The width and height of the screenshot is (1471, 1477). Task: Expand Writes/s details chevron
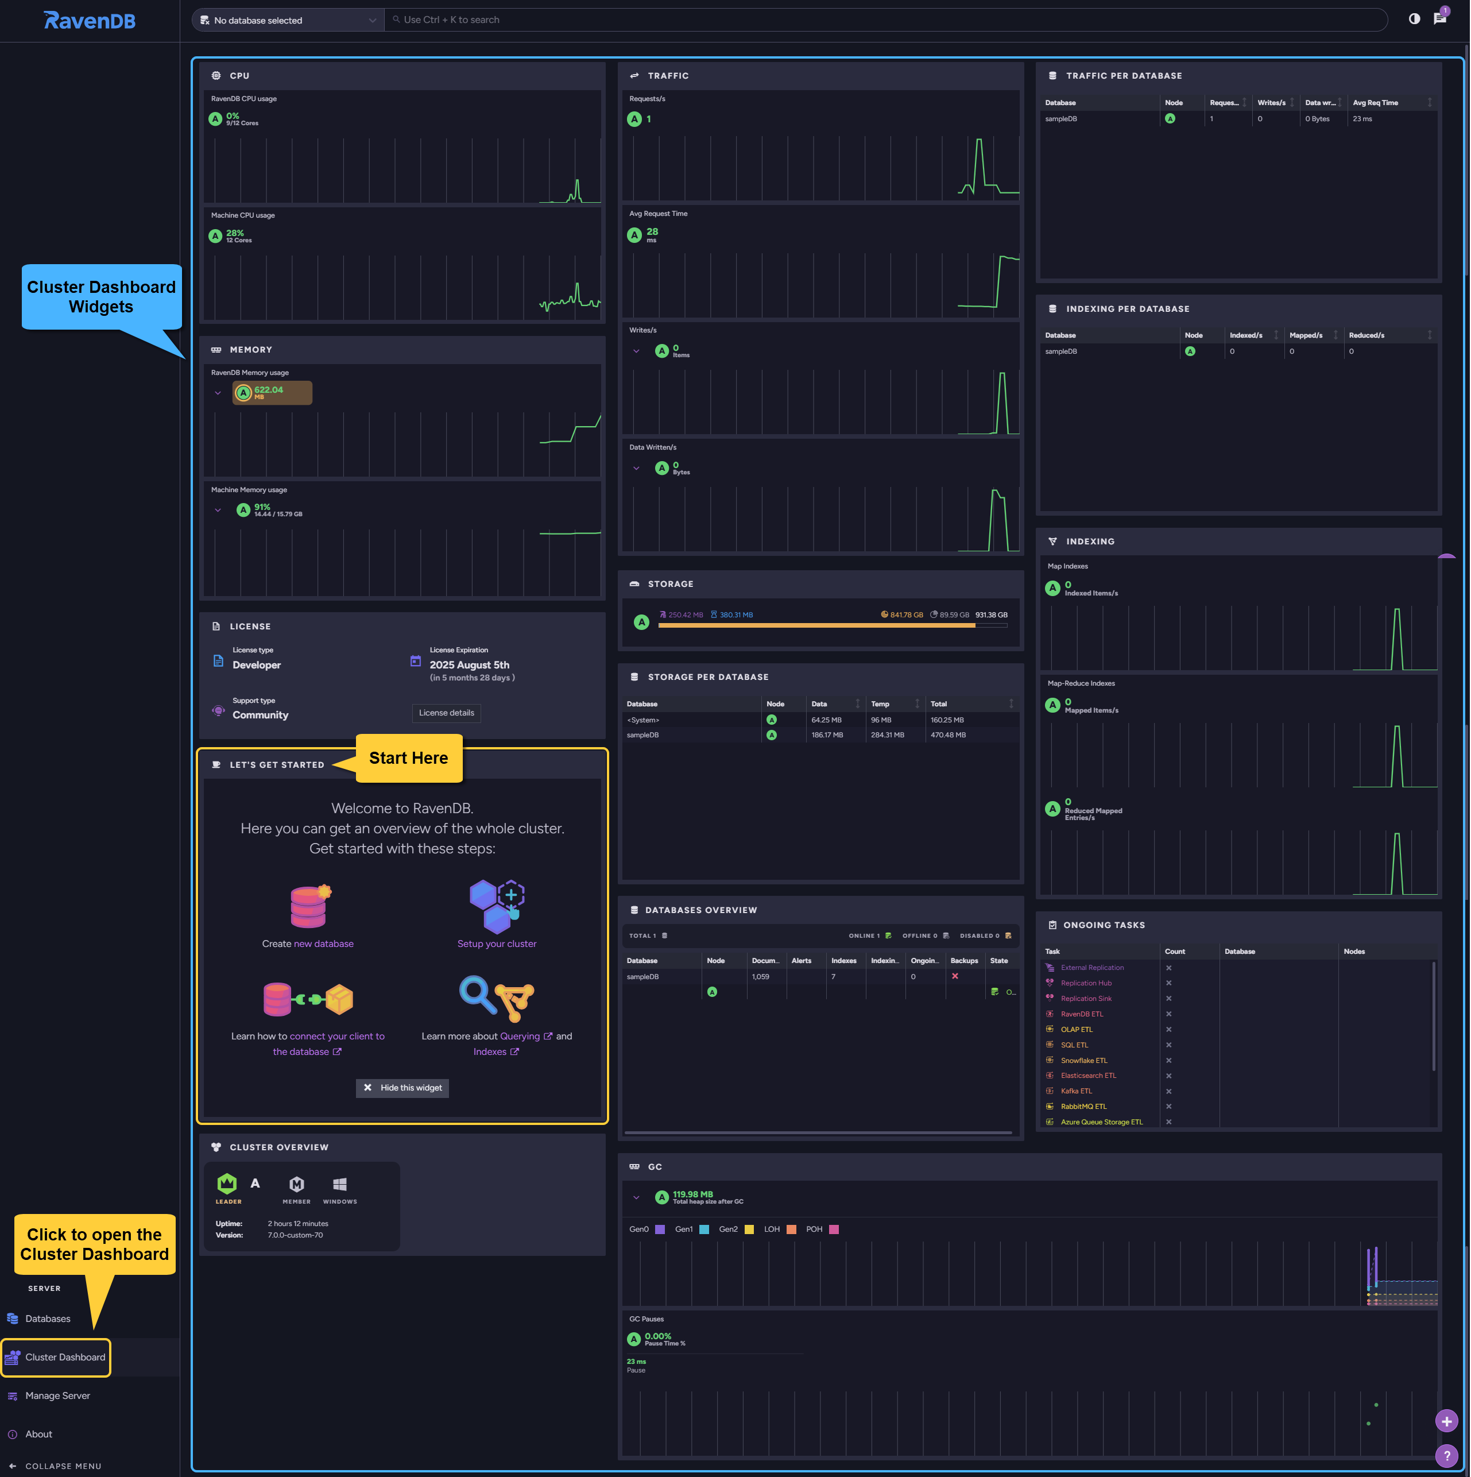(636, 351)
